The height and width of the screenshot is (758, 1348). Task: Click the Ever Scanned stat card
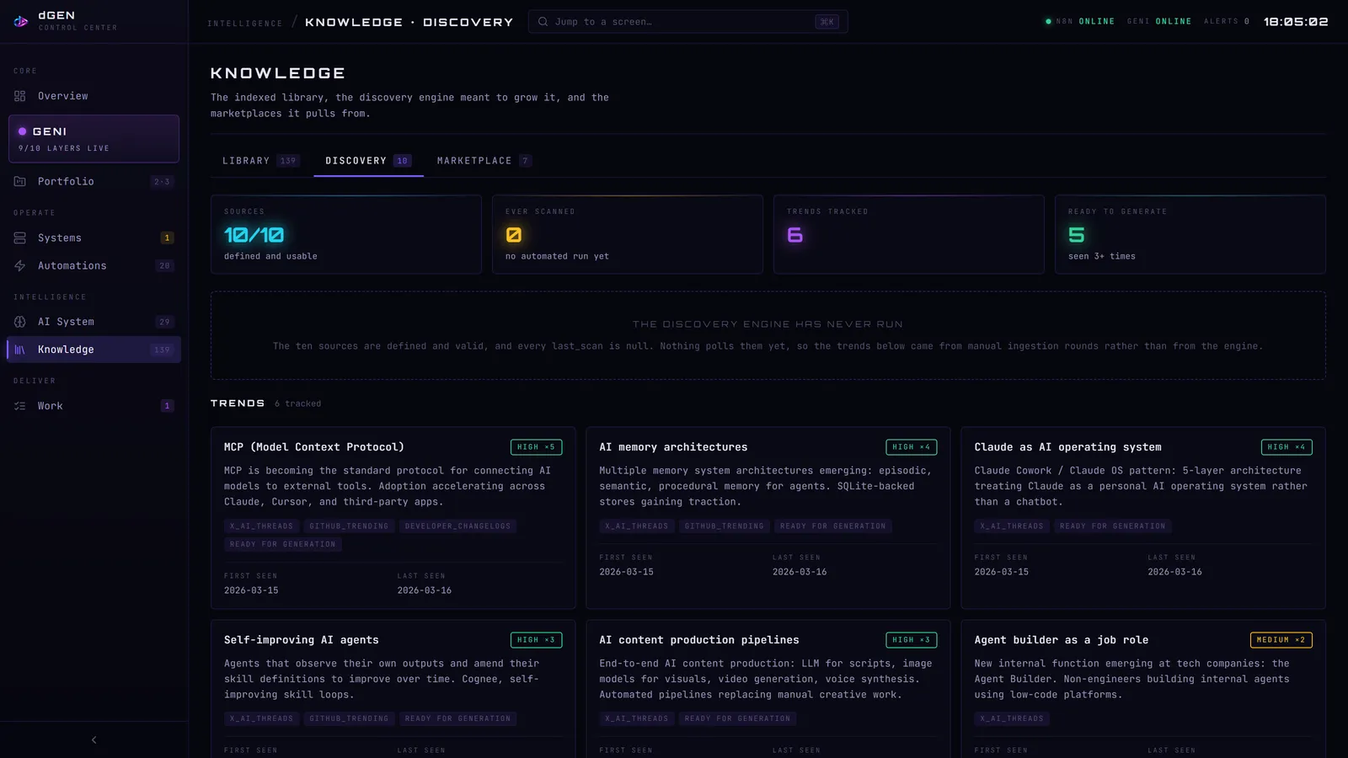pyautogui.click(x=628, y=234)
